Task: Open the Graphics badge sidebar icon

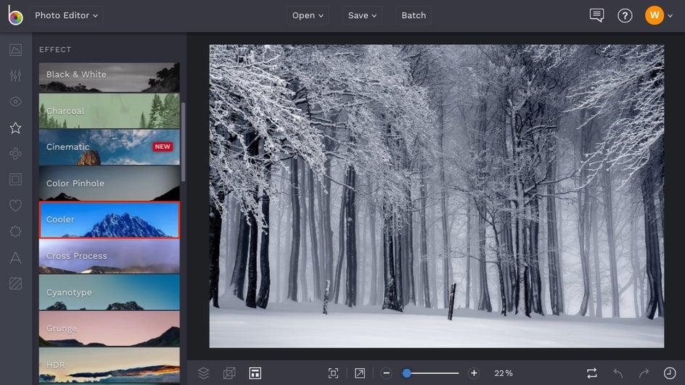Action: 15,231
